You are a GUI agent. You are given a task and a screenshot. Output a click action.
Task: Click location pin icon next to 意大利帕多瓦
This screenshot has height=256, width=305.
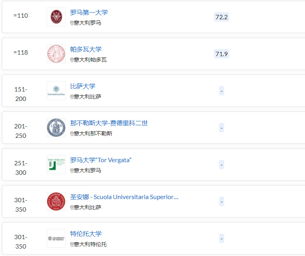click(72, 60)
